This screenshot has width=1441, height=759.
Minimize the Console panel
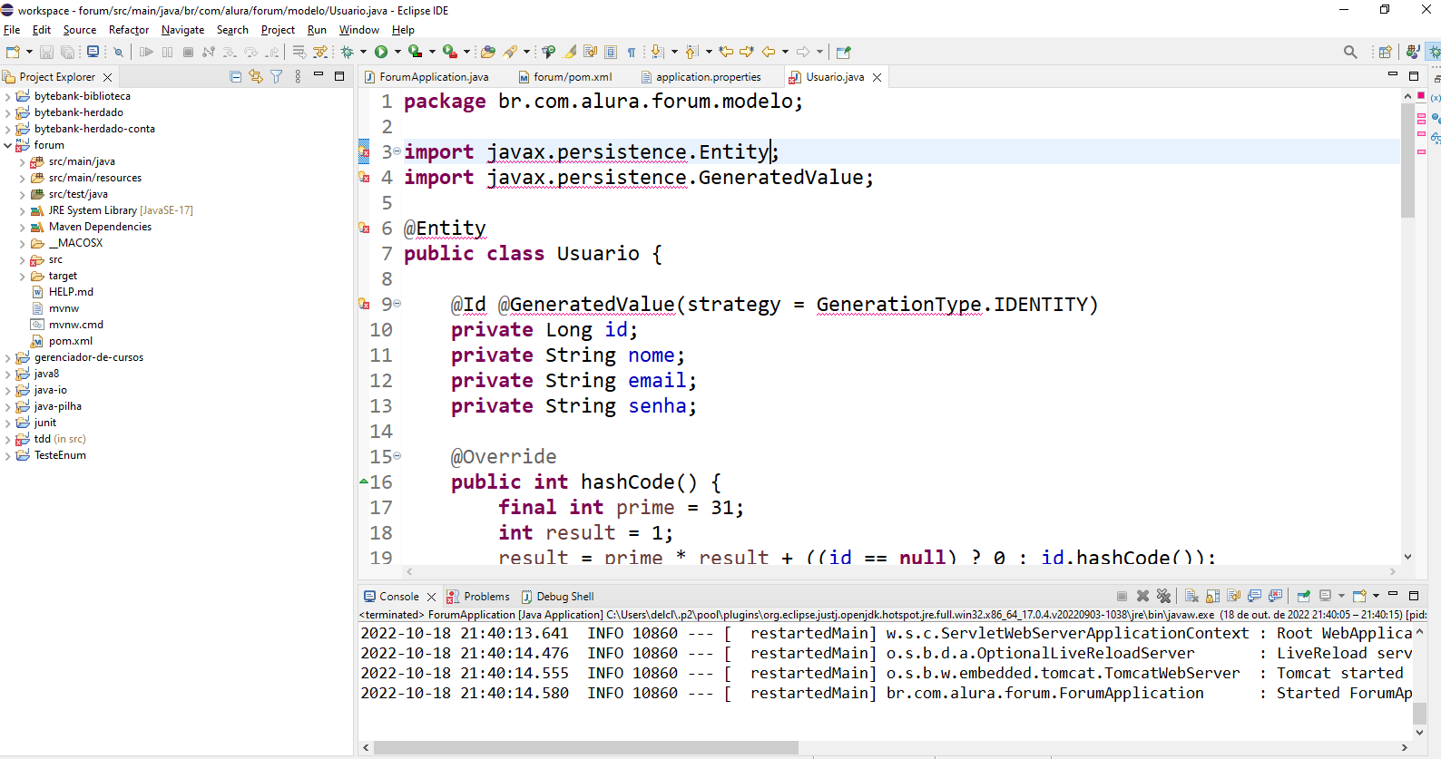coord(1393,595)
